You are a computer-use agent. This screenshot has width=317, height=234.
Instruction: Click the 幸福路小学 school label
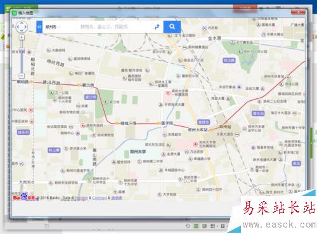coord(202,159)
